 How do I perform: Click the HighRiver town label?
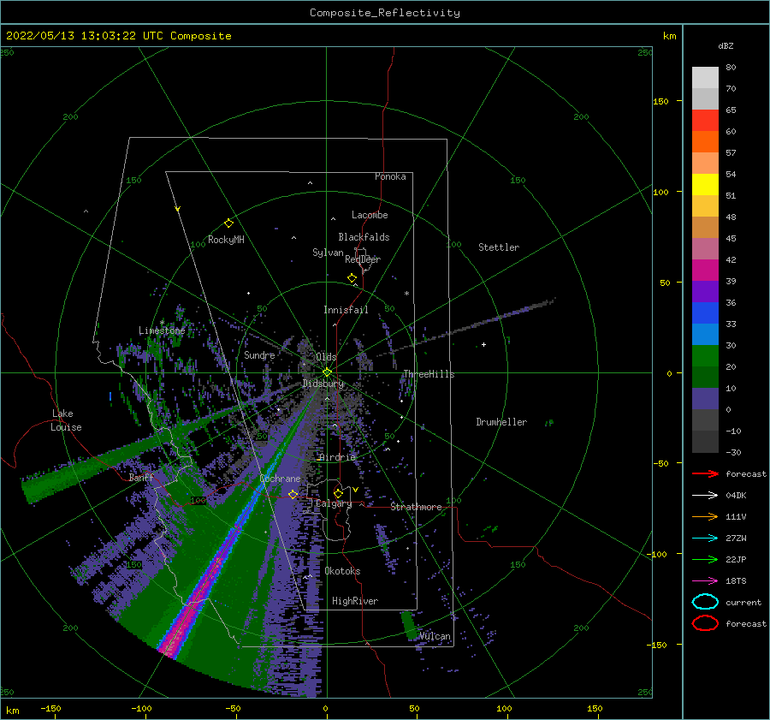[x=355, y=601]
